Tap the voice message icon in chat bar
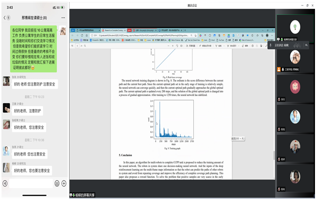The width and height of the screenshot is (317, 201). click(x=6, y=183)
